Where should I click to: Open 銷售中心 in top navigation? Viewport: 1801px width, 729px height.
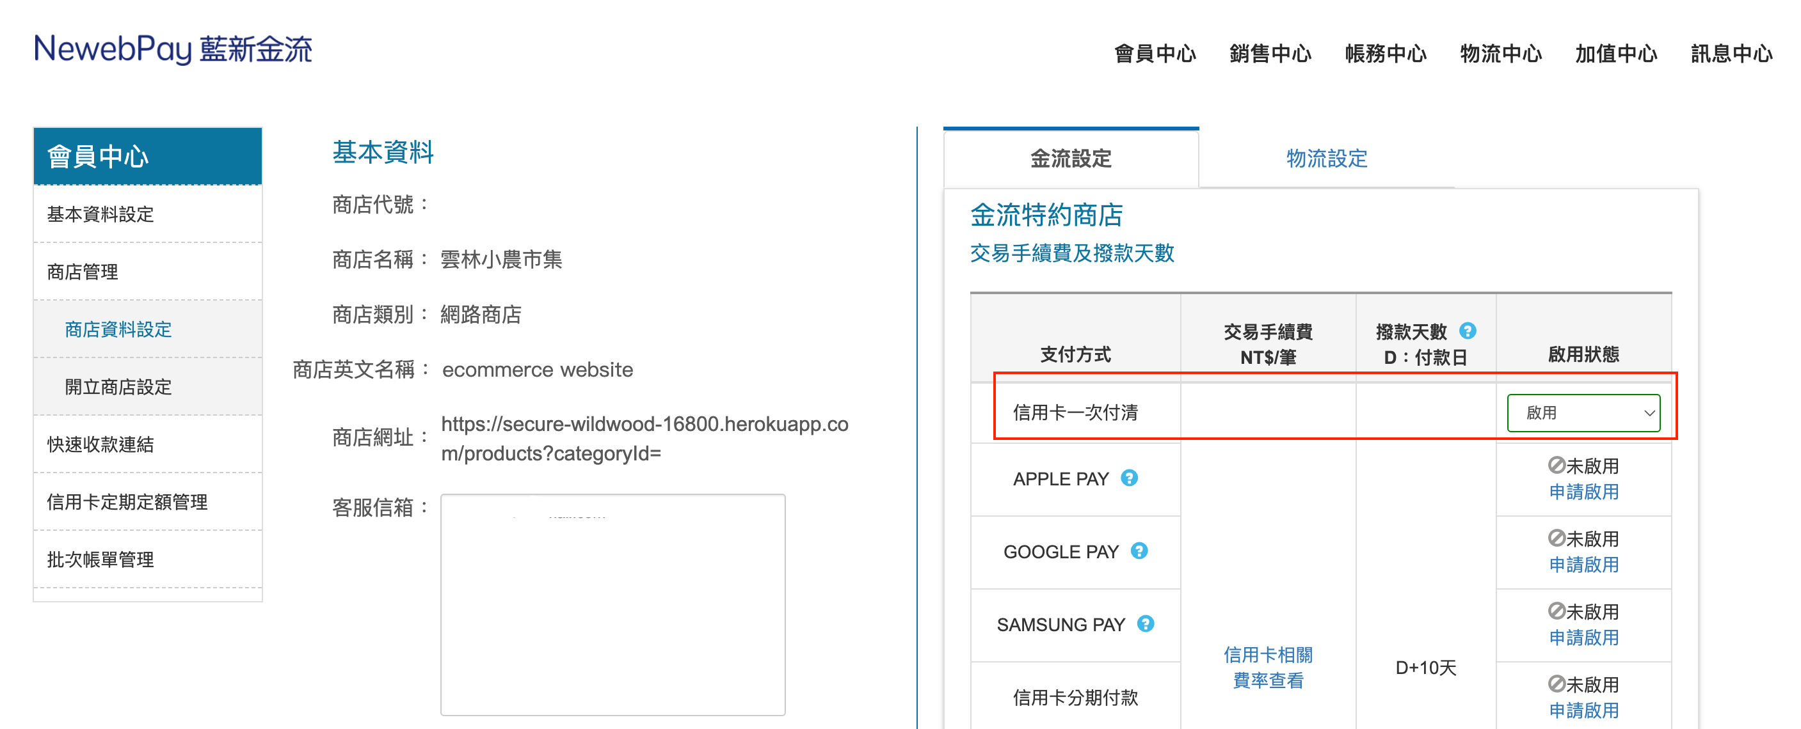[x=1270, y=53]
